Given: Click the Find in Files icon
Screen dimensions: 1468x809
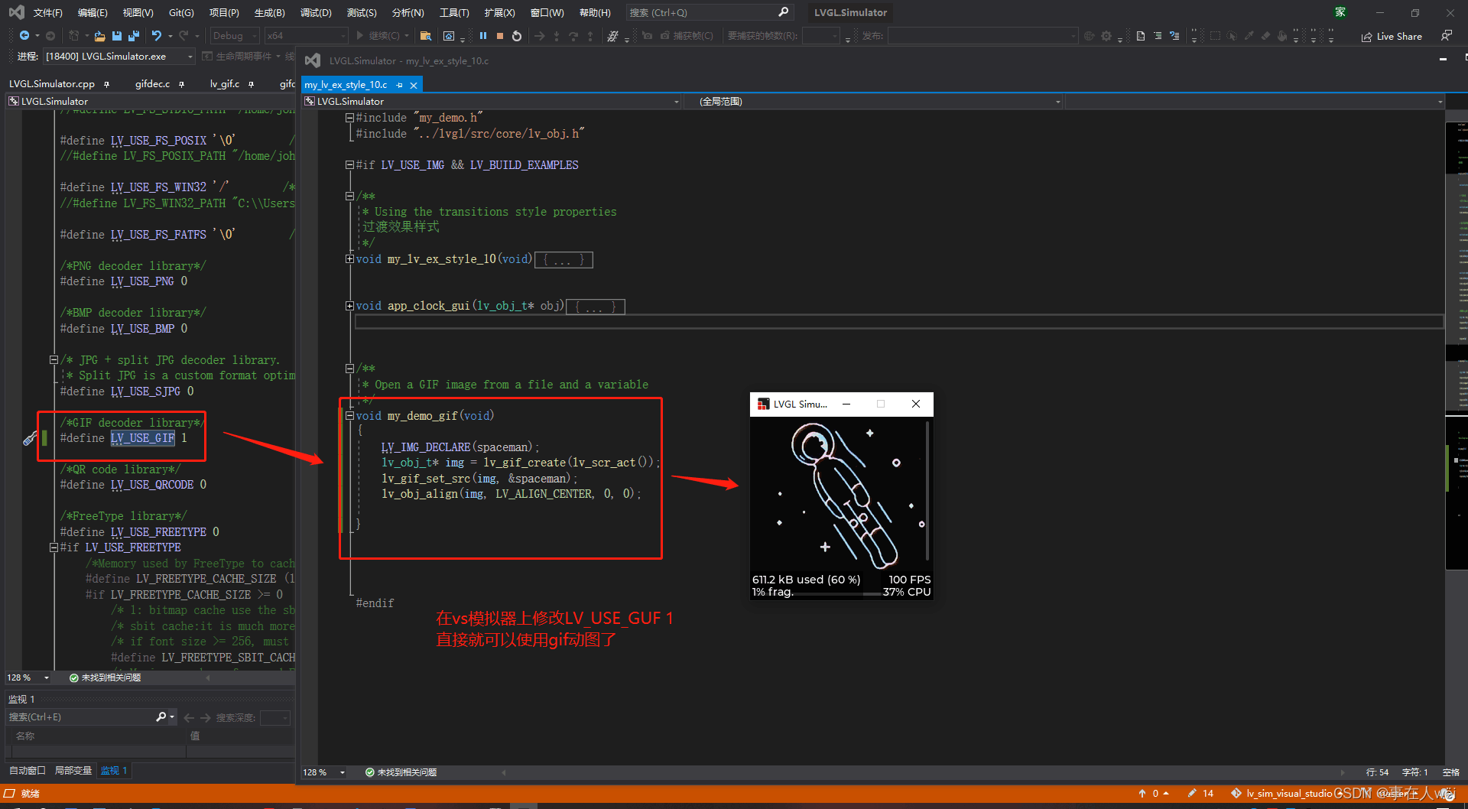Looking at the screenshot, I should pos(426,35).
